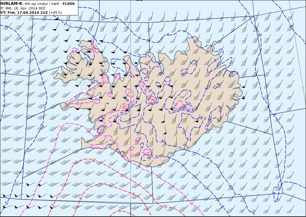The height and width of the screenshot is (217, 306).
Task: Select the 'IT: Mið. 16. Apr. 2014 00Z' line
Action: (23, 8)
